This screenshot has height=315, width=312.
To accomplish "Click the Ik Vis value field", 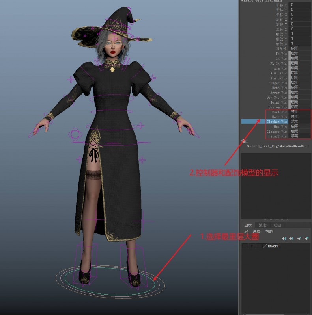I will [300, 58].
